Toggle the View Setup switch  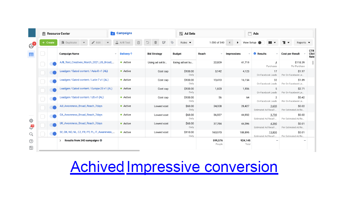coord(261,43)
